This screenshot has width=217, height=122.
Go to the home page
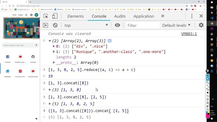[x=13, y=6]
